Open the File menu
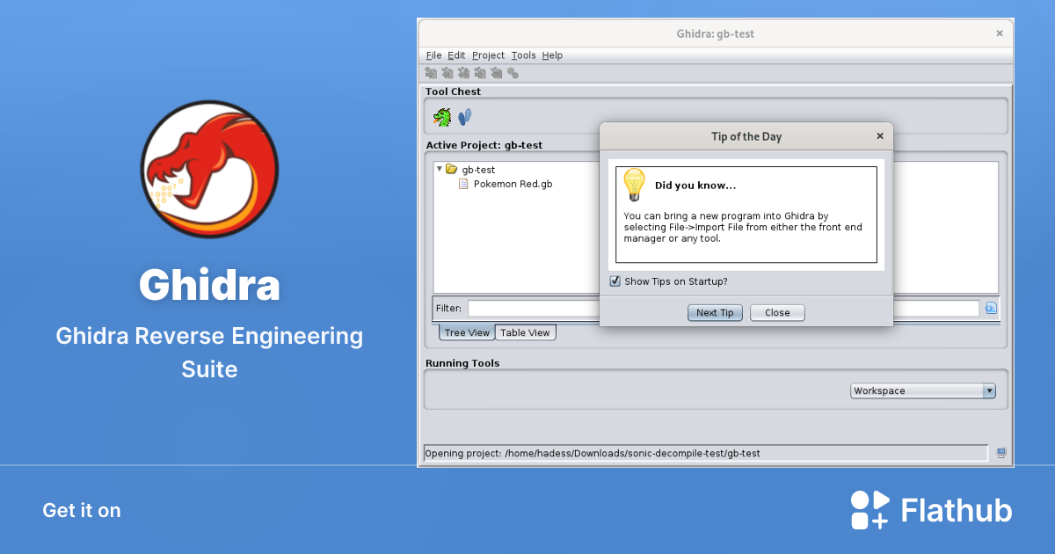 [433, 55]
